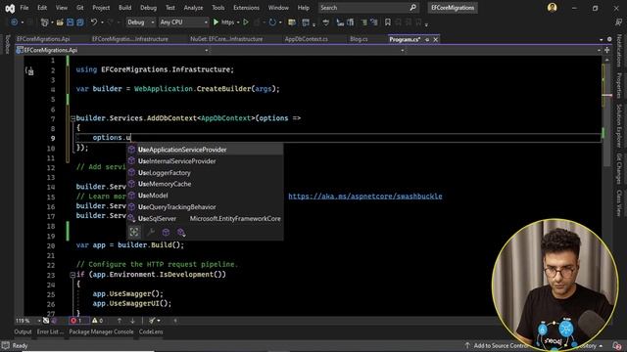Select UseInternalServiceProvider from completion list

(205, 161)
